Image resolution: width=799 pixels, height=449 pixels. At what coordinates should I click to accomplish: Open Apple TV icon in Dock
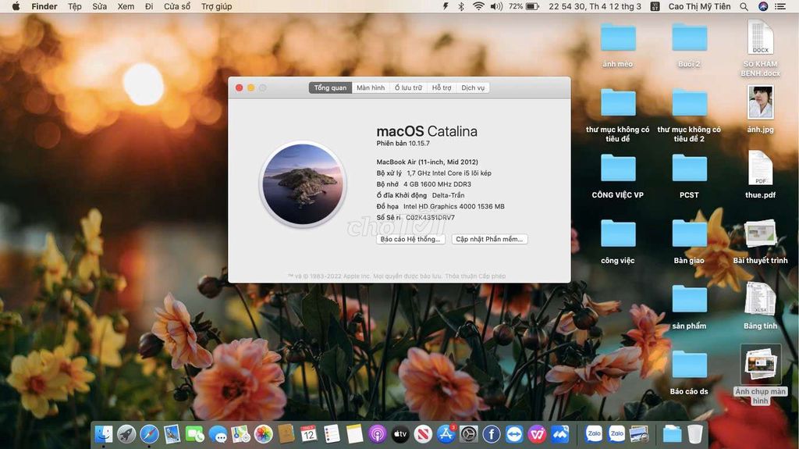coord(400,434)
